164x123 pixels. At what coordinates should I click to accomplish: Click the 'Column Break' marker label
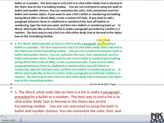(x=103, y=40)
